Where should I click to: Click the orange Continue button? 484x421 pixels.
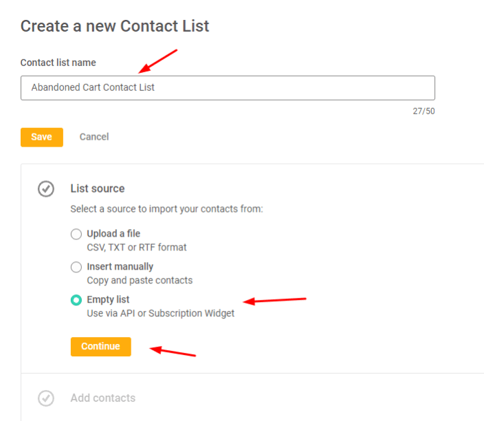point(101,347)
